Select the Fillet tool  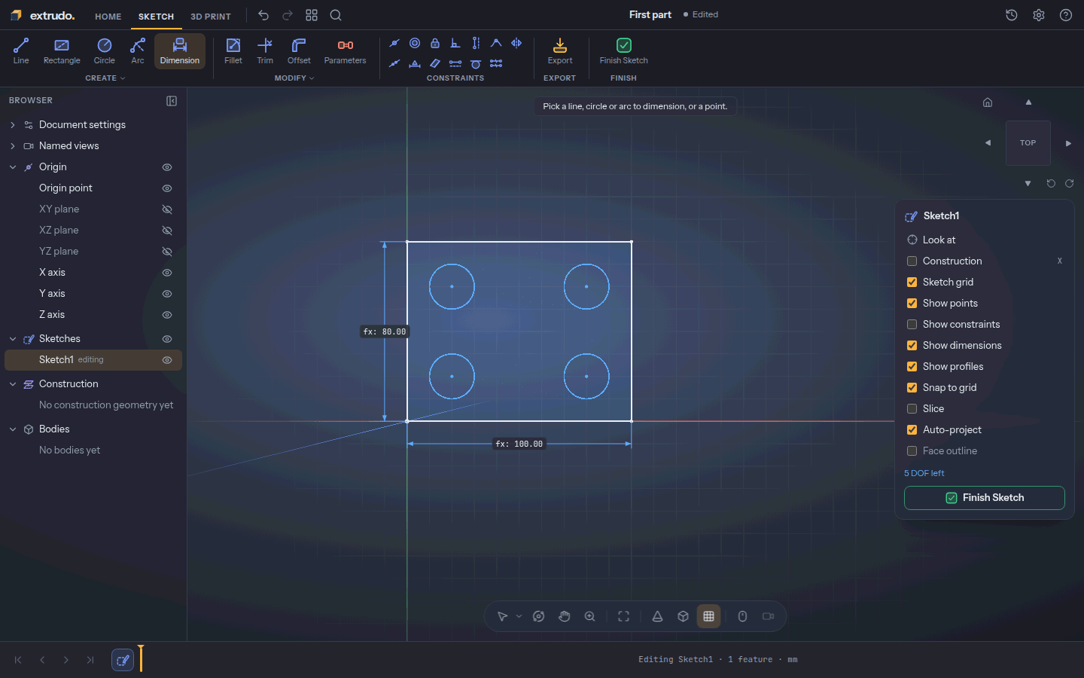[x=233, y=51]
